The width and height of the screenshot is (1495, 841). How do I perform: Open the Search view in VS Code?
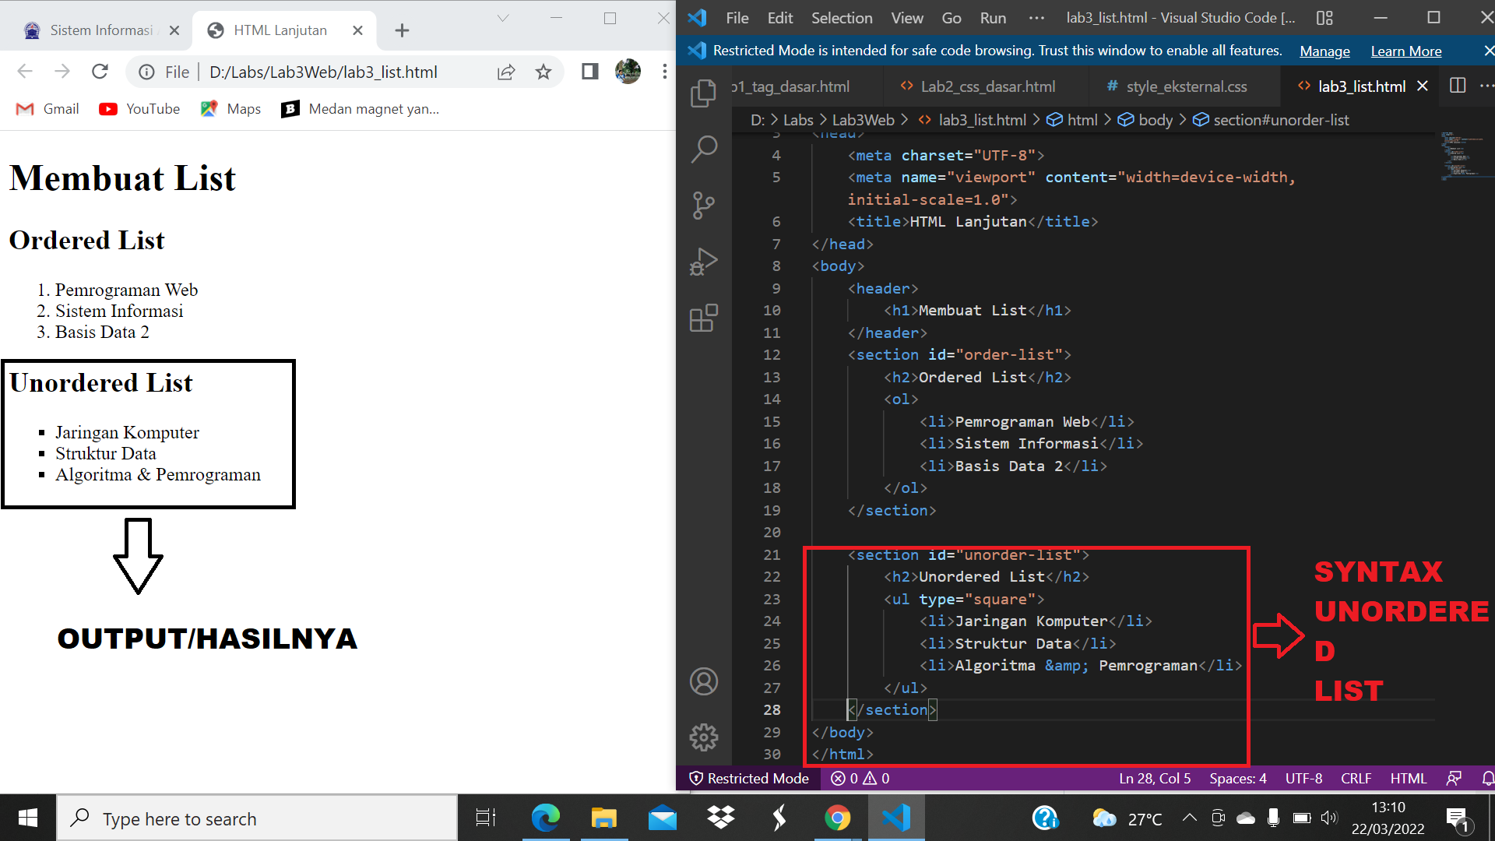click(x=704, y=148)
